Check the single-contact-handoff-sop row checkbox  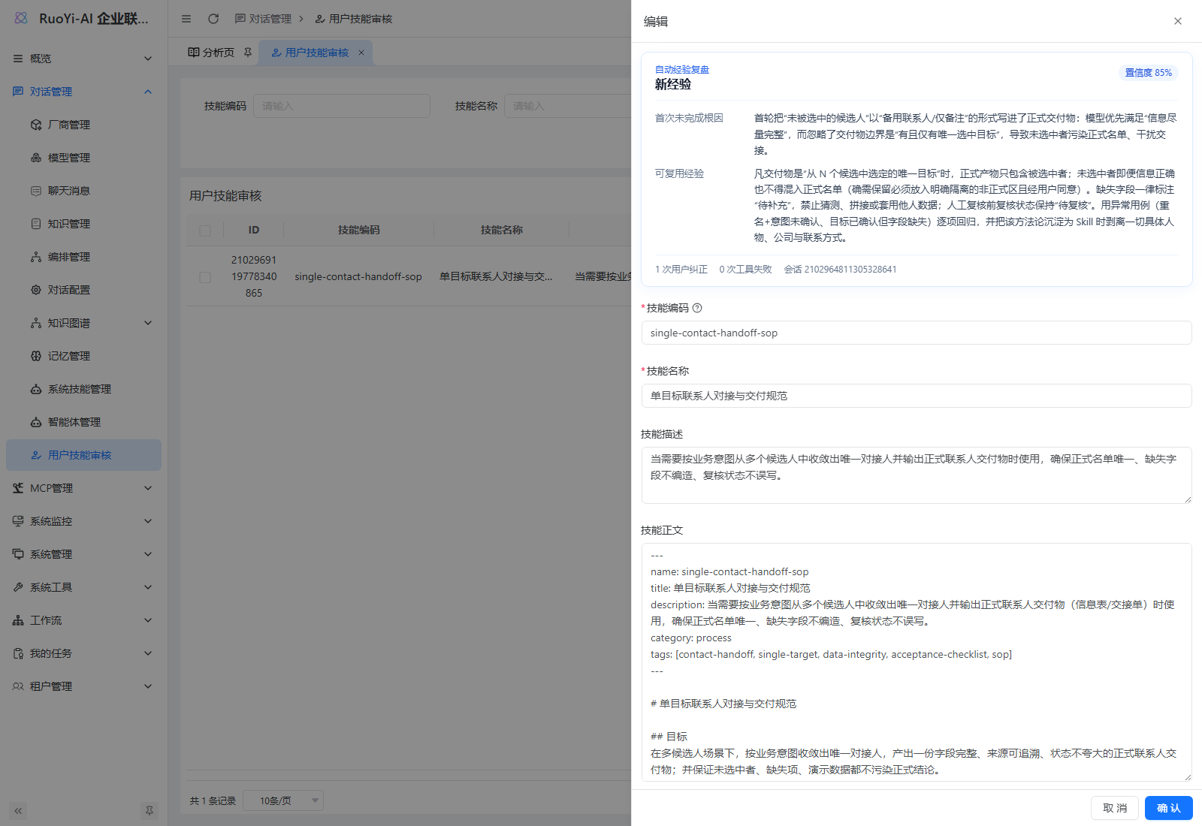click(x=205, y=277)
